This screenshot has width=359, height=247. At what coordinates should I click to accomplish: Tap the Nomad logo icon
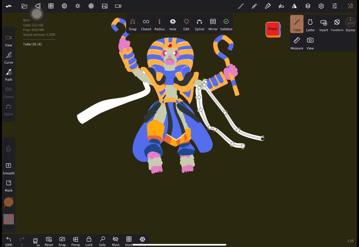(9, 6)
